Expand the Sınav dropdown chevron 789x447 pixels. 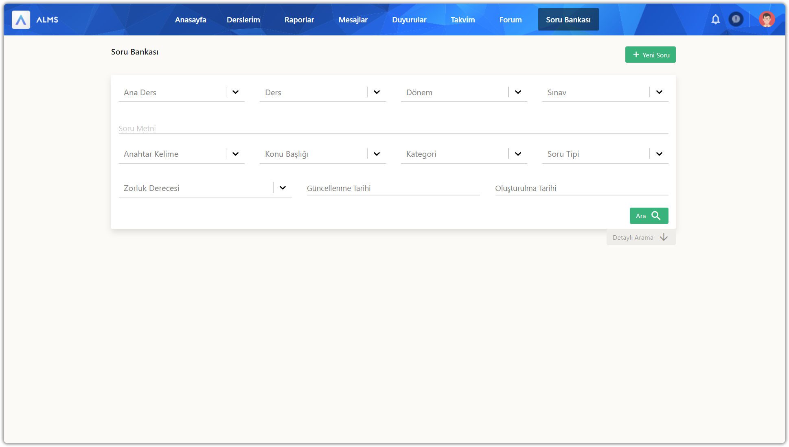659,92
